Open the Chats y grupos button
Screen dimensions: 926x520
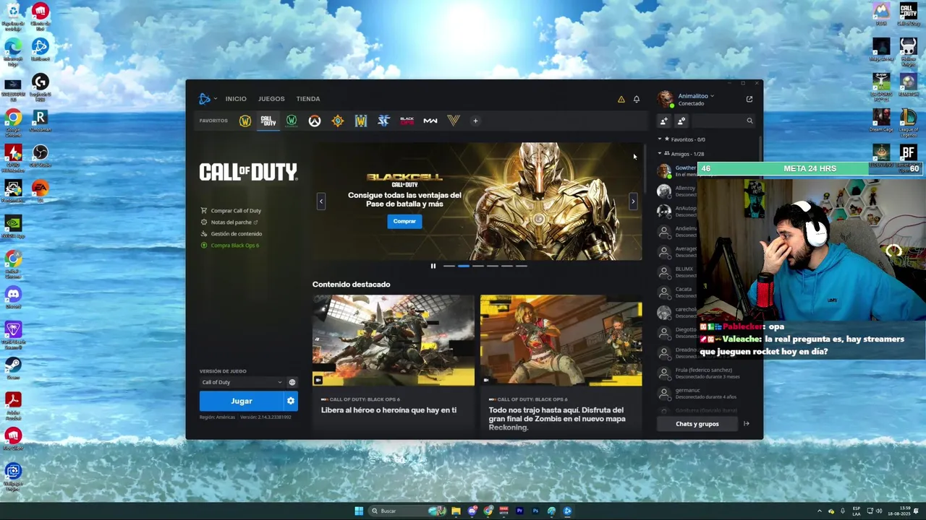click(x=697, y=424)
